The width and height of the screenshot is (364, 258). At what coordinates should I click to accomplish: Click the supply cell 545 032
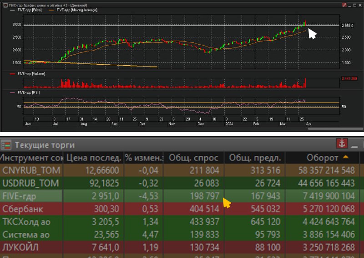pos(255,209)
